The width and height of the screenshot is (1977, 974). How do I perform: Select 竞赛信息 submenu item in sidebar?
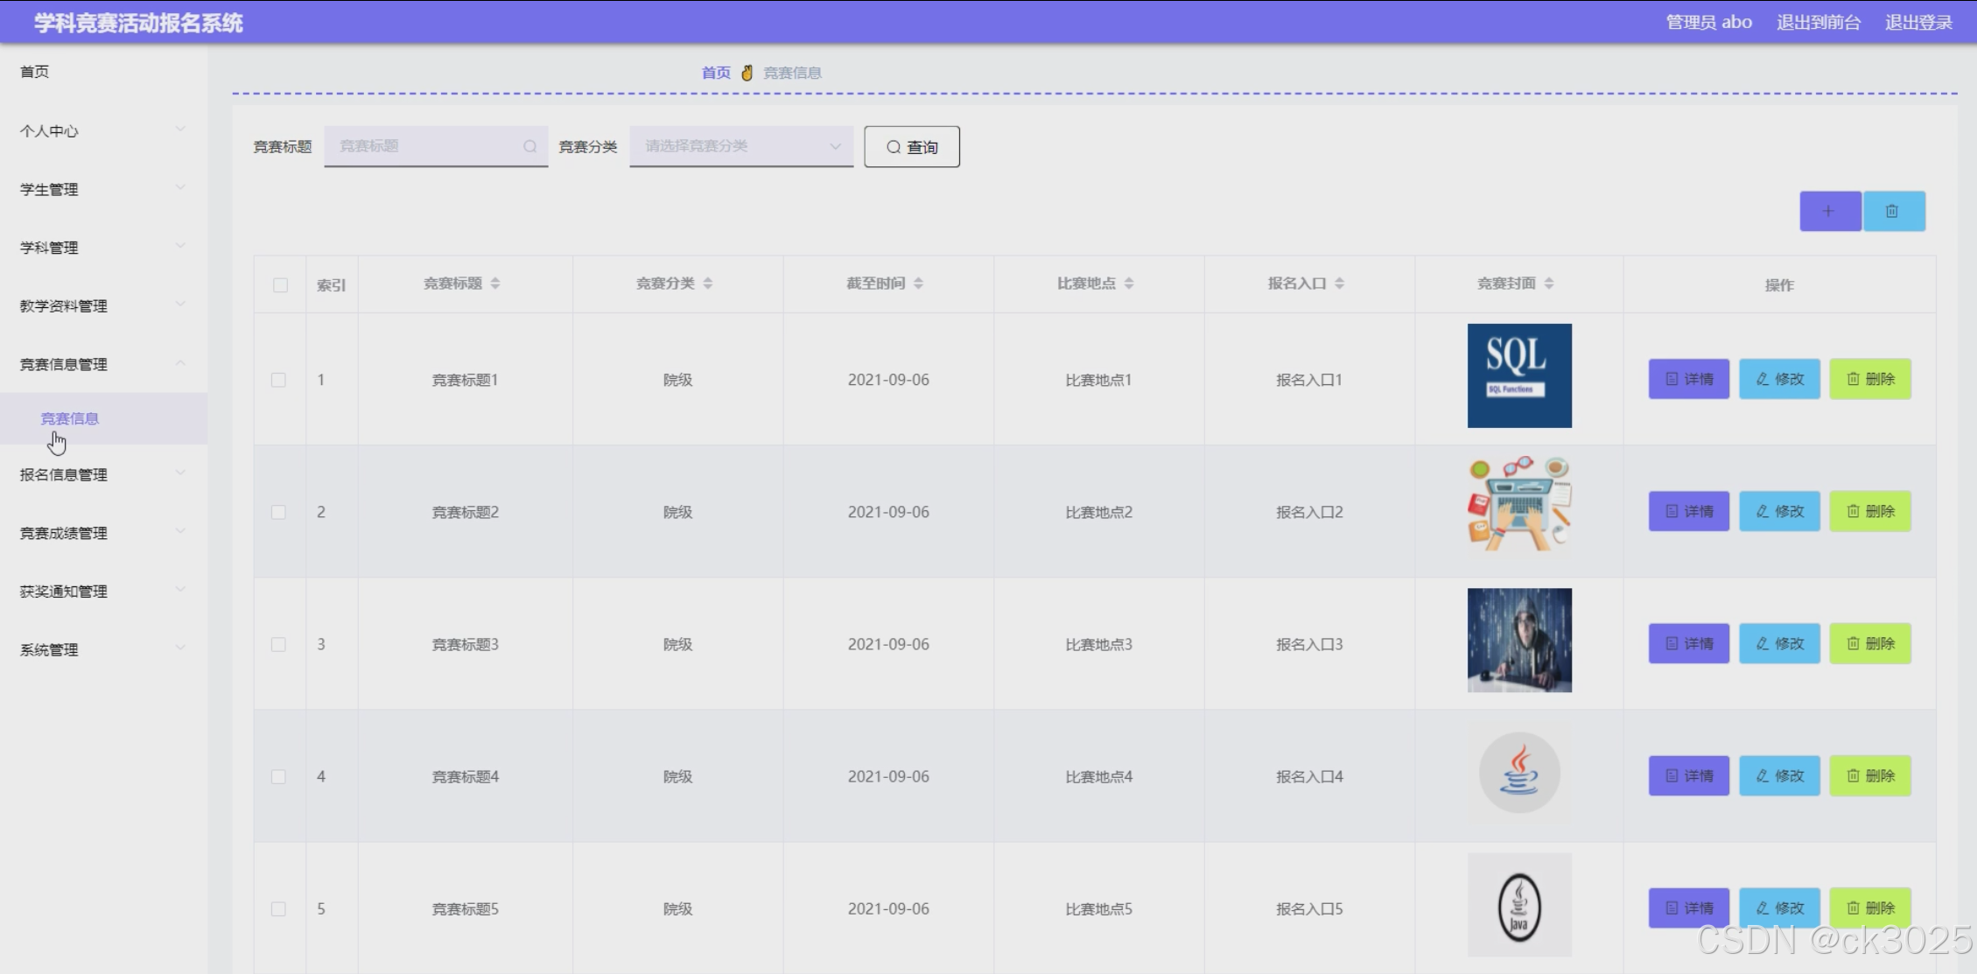[70, 418]
